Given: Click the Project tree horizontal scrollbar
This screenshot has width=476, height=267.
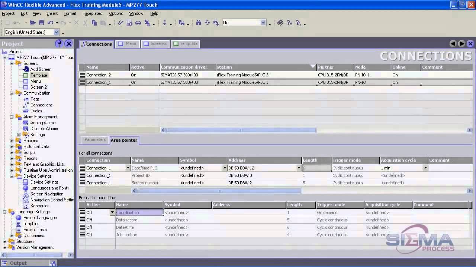Looking at the screenshot, I should (x=34, y=255).
